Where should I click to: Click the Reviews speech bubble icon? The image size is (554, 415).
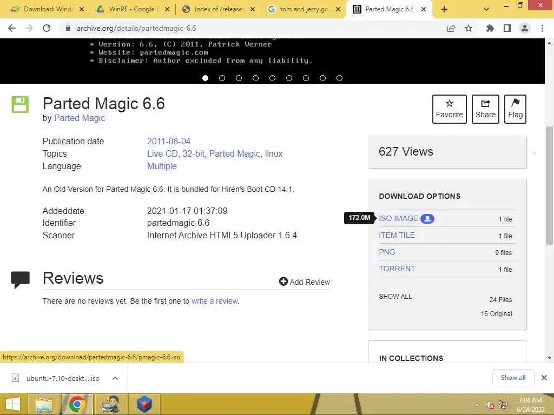click(21, 280)
